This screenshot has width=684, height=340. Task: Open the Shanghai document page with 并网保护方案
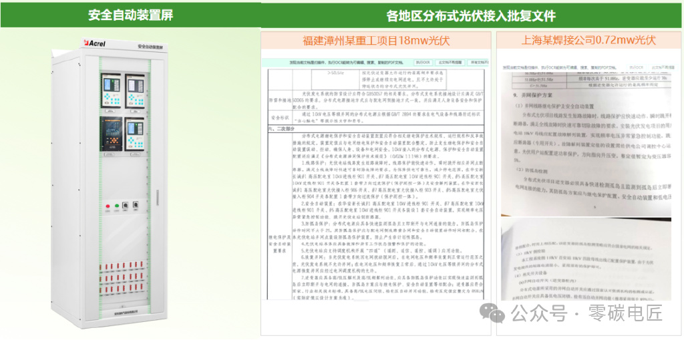(586, 143)
